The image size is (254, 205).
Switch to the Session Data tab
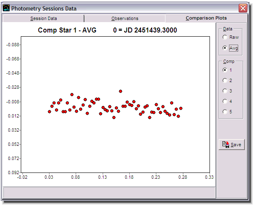coord(43,18)
